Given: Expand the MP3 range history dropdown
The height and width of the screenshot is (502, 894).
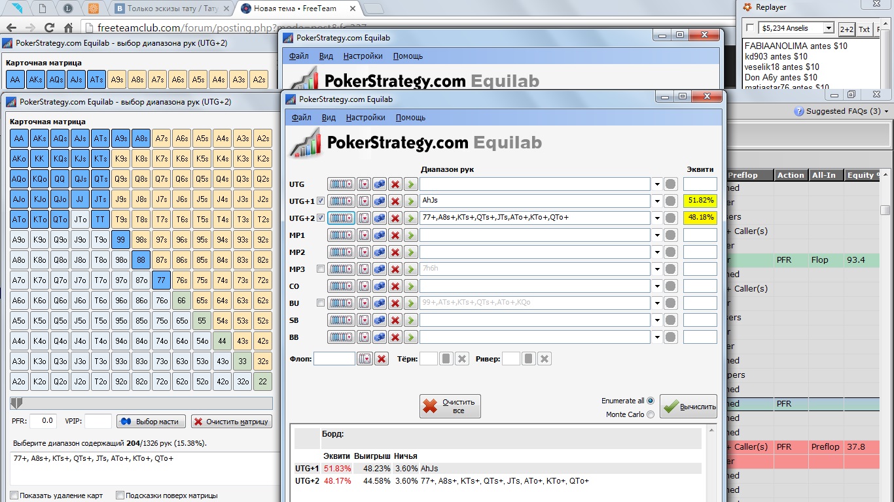Looking at the screenshot, I should (x=657, y=269).
